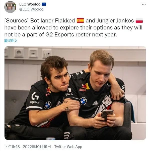Open the three-dot more options menu

(144, 4)
